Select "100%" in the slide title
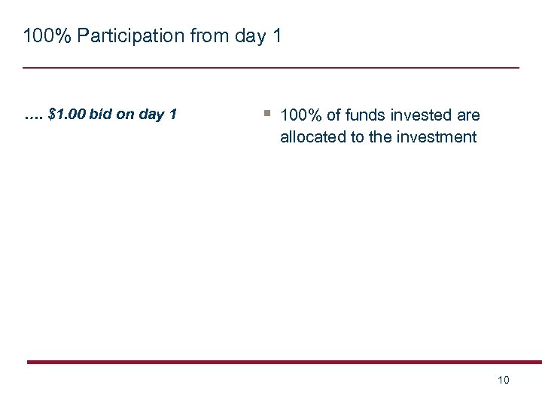This screenshot has height=407, width=542. (43, 35)
